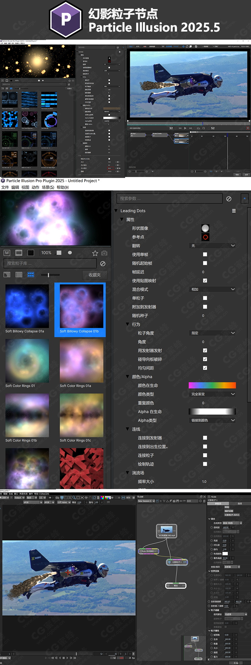
Task: Enable the 绘制轨迹 checkbox
Action: click(205, 464)
